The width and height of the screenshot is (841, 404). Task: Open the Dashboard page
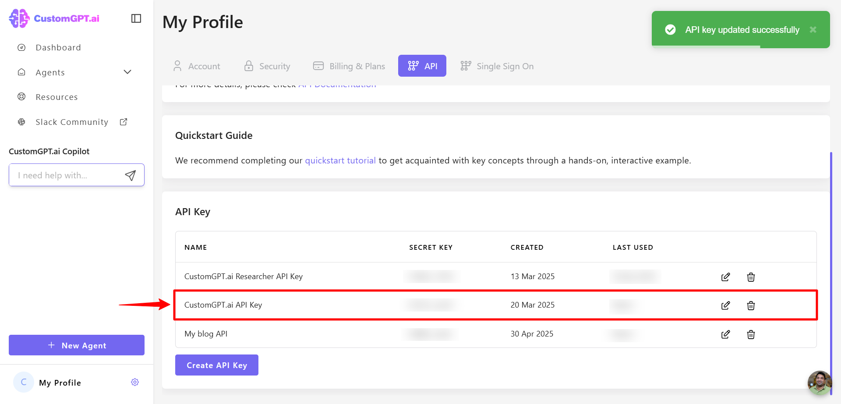coord(58,47)
